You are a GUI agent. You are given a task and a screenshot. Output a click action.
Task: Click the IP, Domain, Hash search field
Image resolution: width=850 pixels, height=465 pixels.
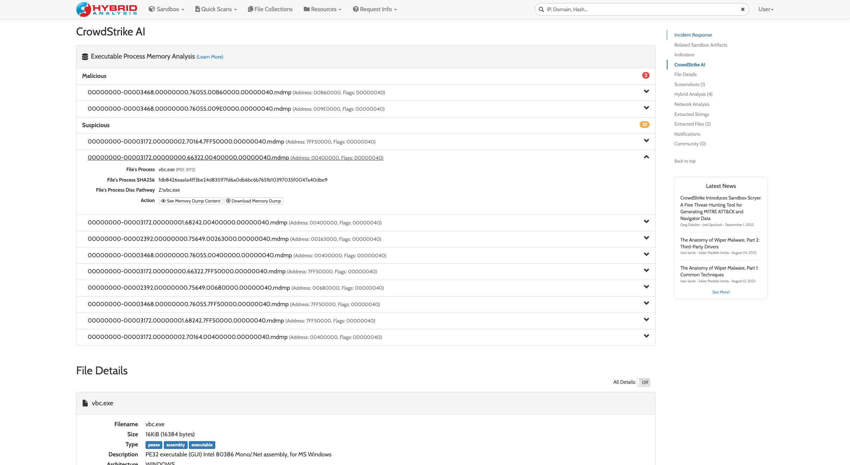pyautogui.click(x=634, y=9)
